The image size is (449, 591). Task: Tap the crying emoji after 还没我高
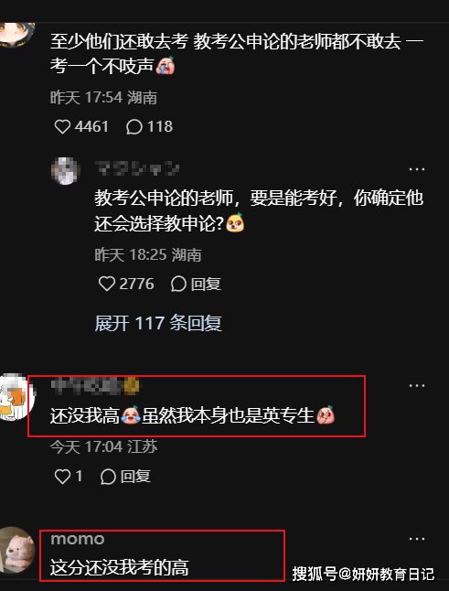131,415
